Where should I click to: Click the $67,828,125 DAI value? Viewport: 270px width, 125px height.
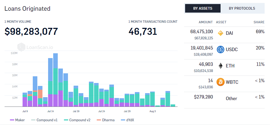click(x=204, y=38)
